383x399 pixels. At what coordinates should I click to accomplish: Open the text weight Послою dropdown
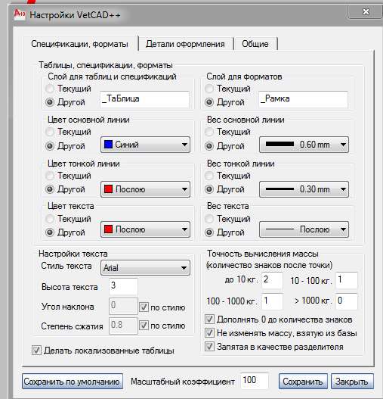click(x=304, y=229)
